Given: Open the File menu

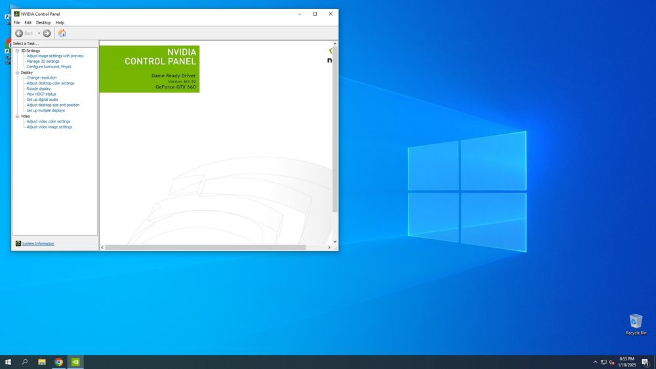Looking at the screenshot, I should [x=17, y=22].
